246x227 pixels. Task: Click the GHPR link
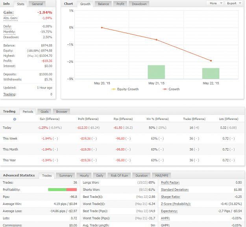[x=165, y=225]
